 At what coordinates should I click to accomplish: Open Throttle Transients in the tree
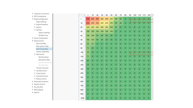point(42,68)
